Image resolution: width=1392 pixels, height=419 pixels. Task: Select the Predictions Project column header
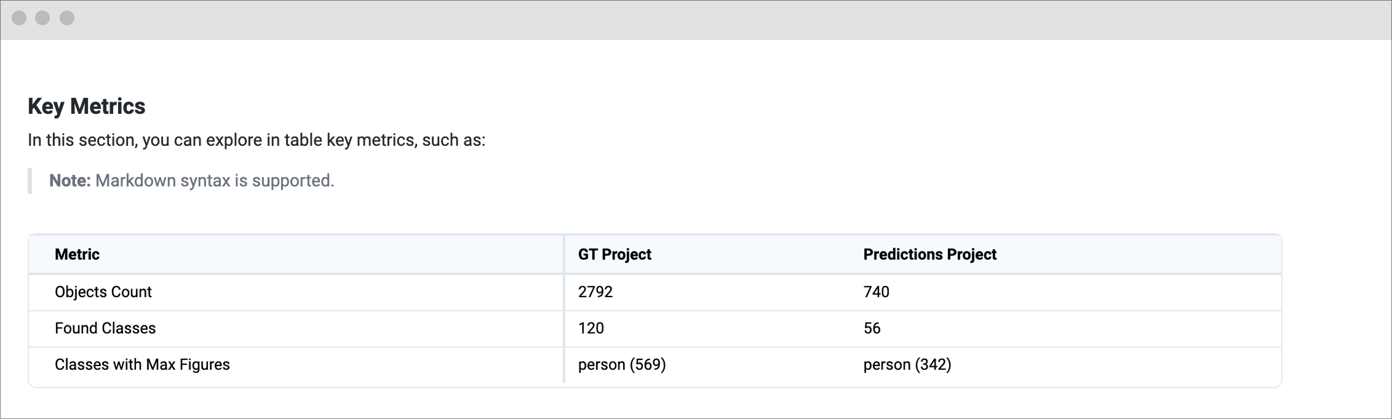coord(929,254)
